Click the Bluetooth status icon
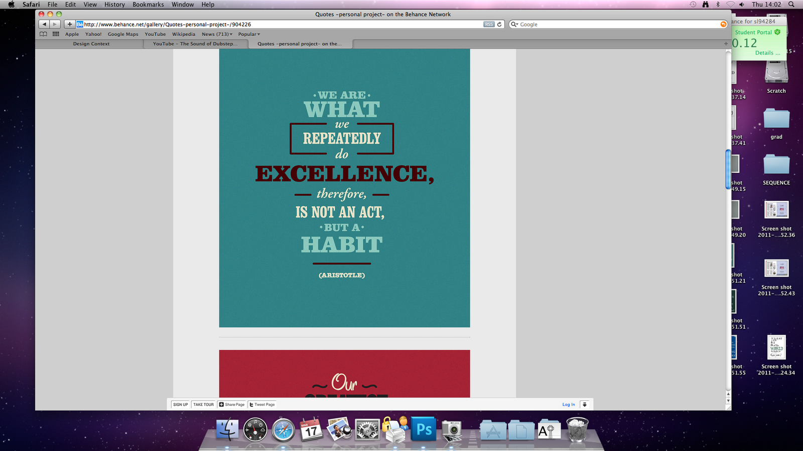Screen dimensions: 803x451 [718, 5]
